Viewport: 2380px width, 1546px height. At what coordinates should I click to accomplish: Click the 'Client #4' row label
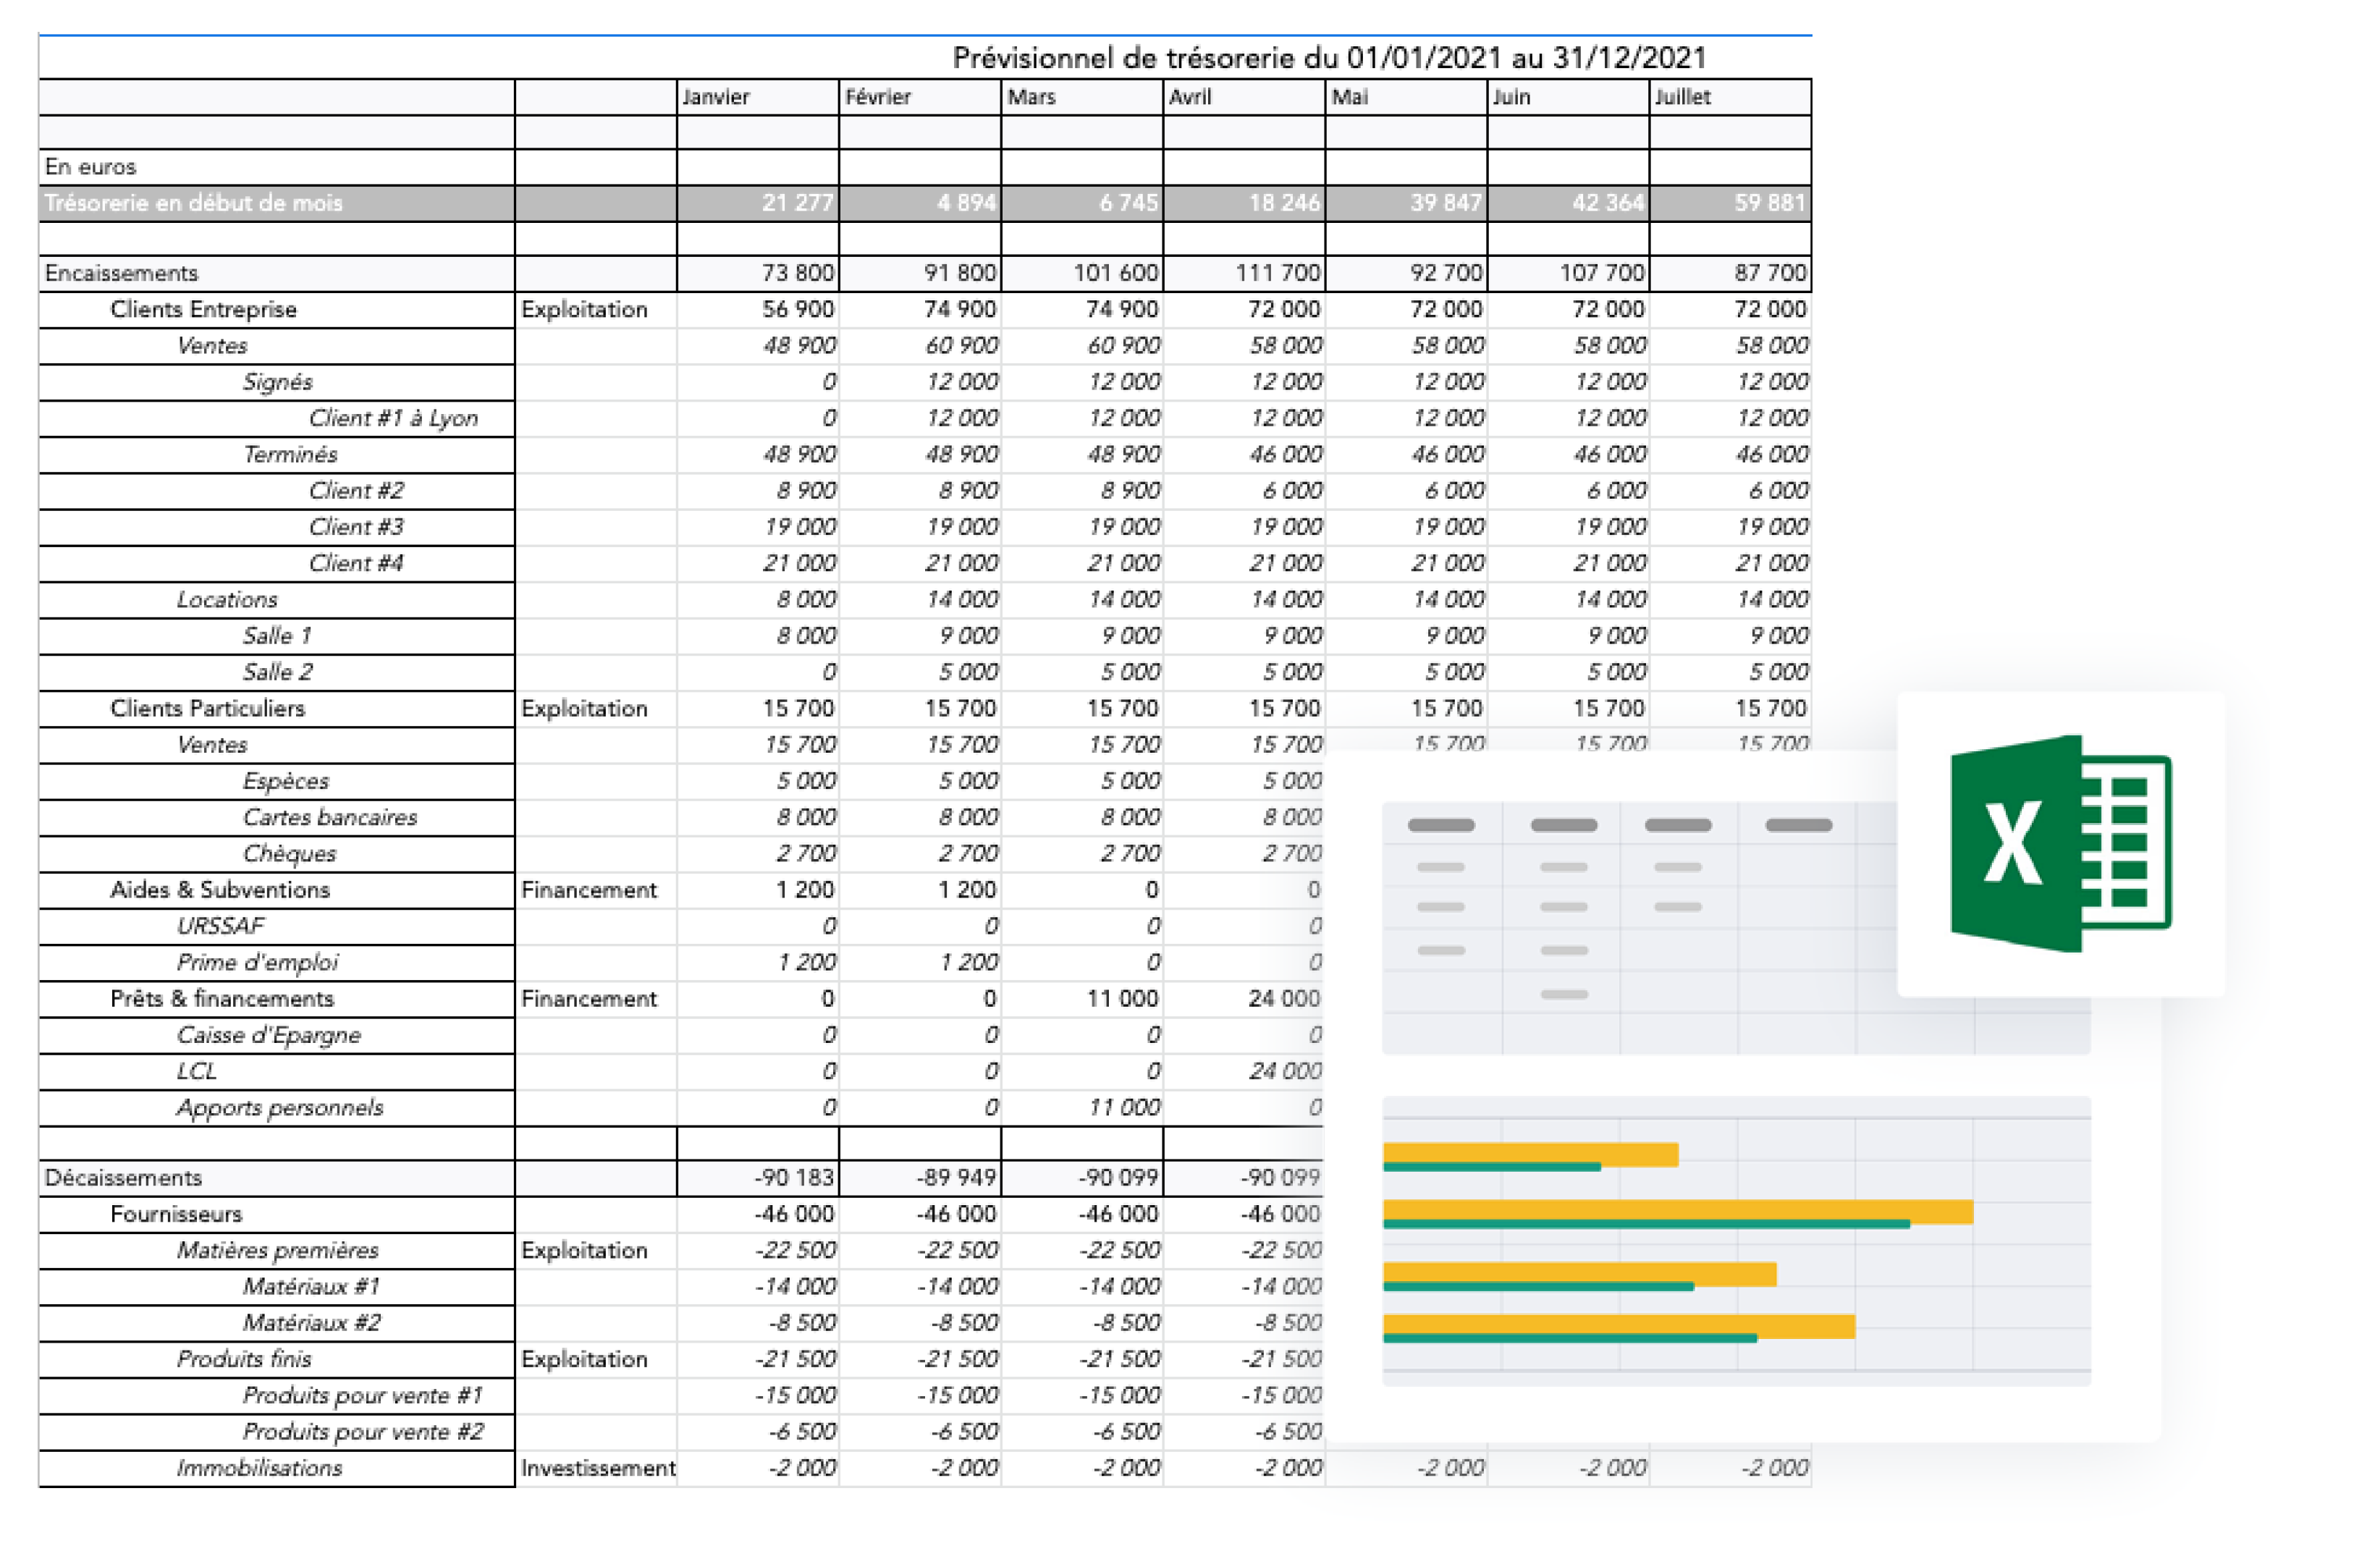point(277,564)
